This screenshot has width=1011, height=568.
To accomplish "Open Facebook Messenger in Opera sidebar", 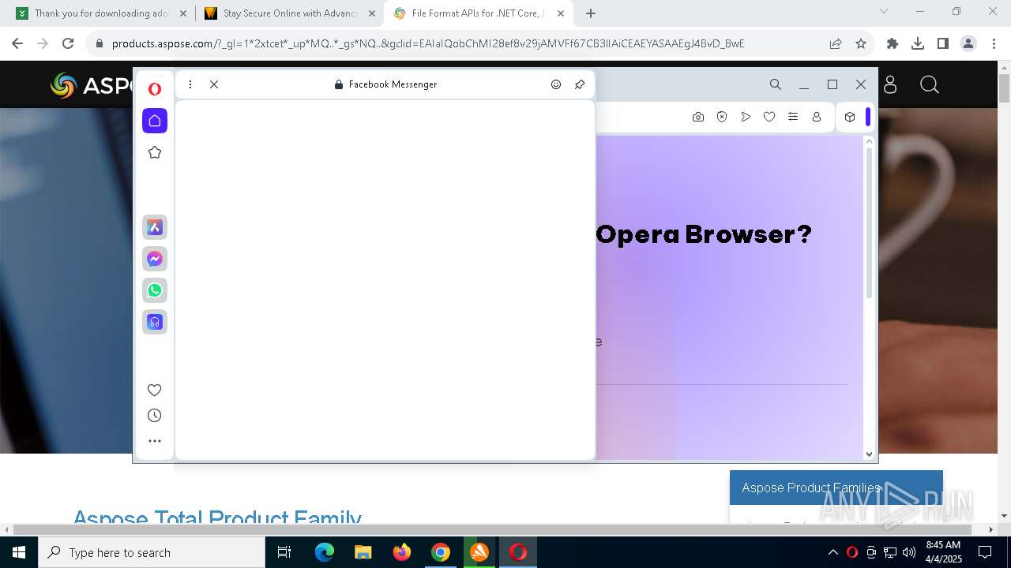I will pos(155,259).
